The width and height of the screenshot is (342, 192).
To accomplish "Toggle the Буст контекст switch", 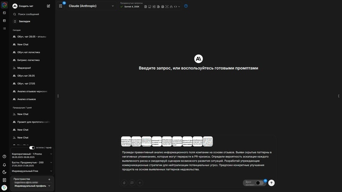I will (x=259, y=183).
